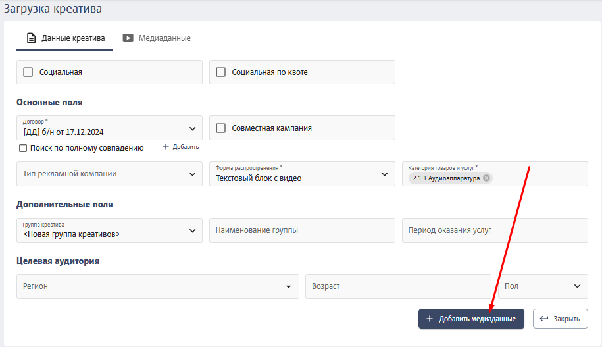Click into the Наименование группы field
This screenshot has height=347, width=602.
tap(302, 230)
